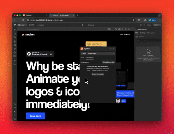Open the Pages panel icon in left sidebar
This screenshot has height=134, width=174.
tap(14, 33)
